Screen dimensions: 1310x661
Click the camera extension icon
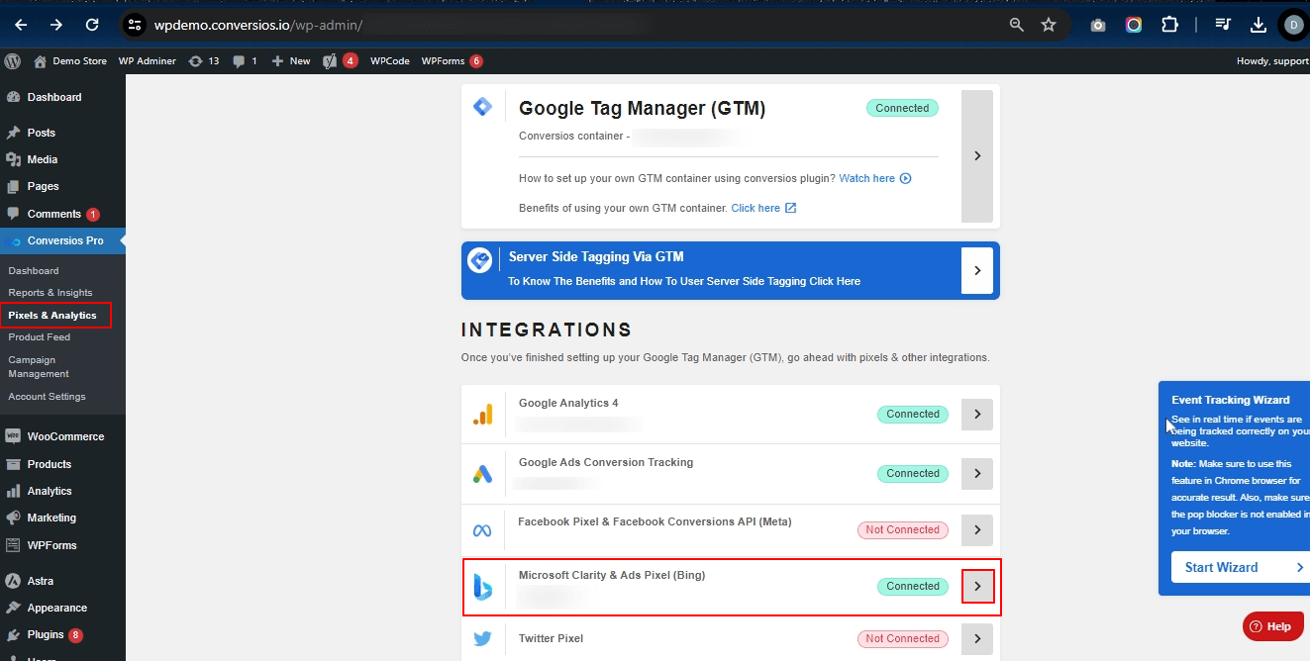pos(1098,25)
